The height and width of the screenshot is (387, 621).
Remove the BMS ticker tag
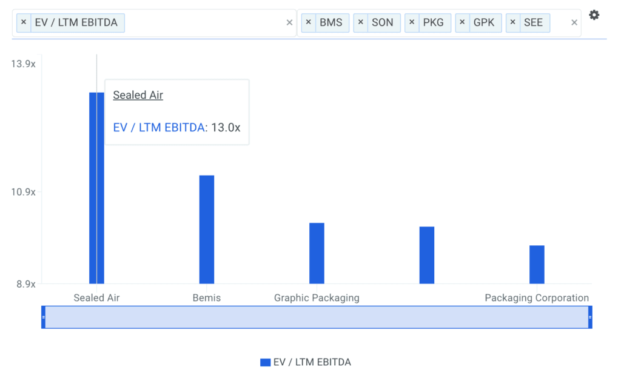click(x=308, y=23)
